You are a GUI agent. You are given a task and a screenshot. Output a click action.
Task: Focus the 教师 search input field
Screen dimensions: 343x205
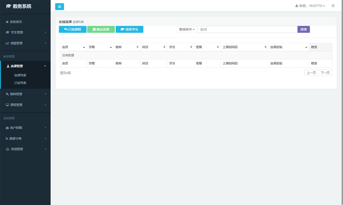(x=247, y=29)
